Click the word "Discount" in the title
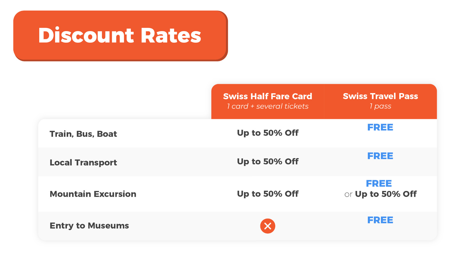This screenshot has width=475, height=271. (x=86, y=35)
